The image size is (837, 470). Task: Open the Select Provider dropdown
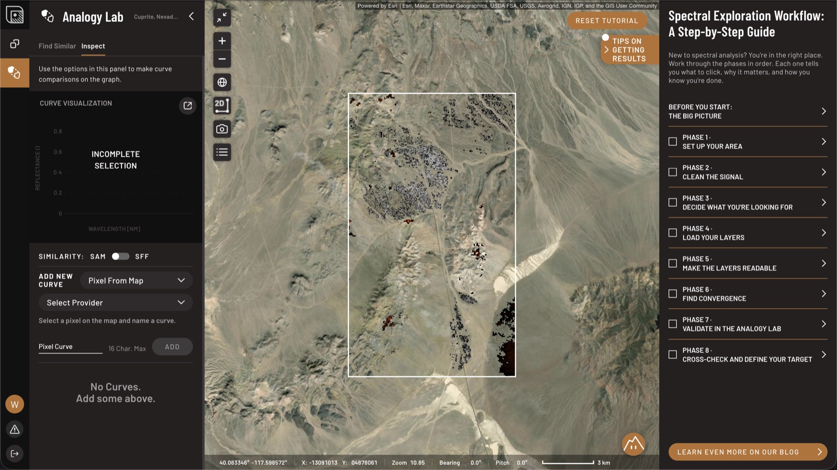tap(116, 302)
